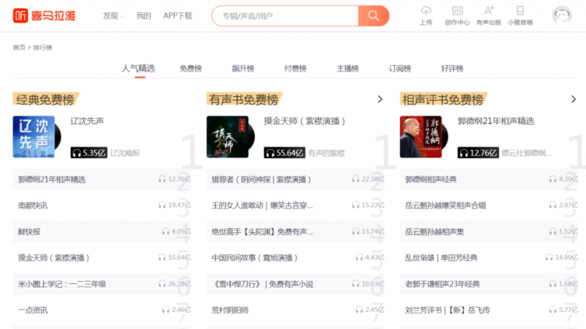This screenshot has height=329, width=586.
Task: Focus the 专辑/声音/用户 search field
Action: pos(285,16)
